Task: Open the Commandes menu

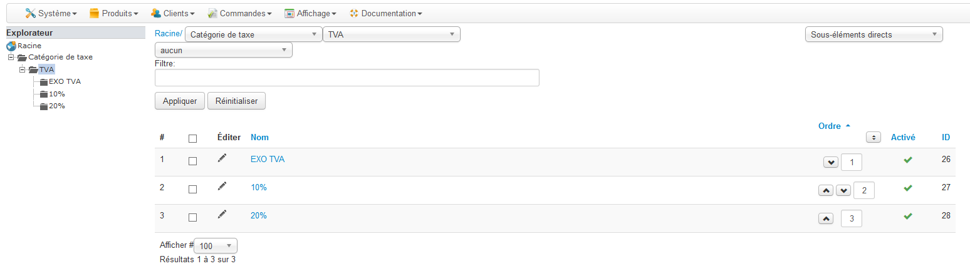Action: point(239,13)
